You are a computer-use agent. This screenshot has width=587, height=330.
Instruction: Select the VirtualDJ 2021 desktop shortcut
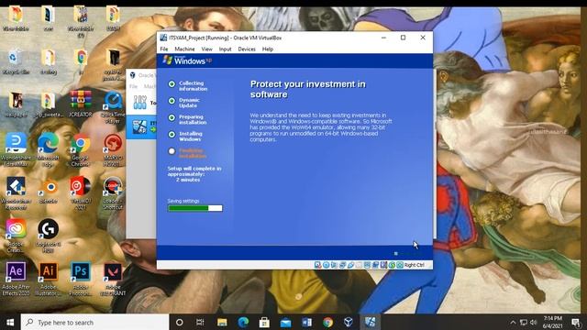[81, 193]
